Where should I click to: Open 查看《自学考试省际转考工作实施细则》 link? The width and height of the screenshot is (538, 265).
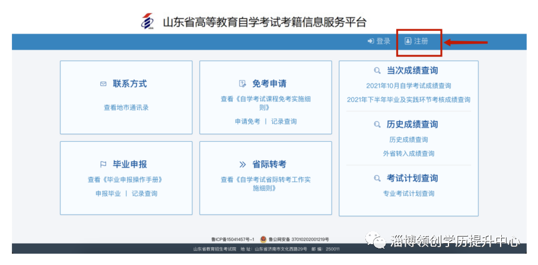[x=266, y=184]
